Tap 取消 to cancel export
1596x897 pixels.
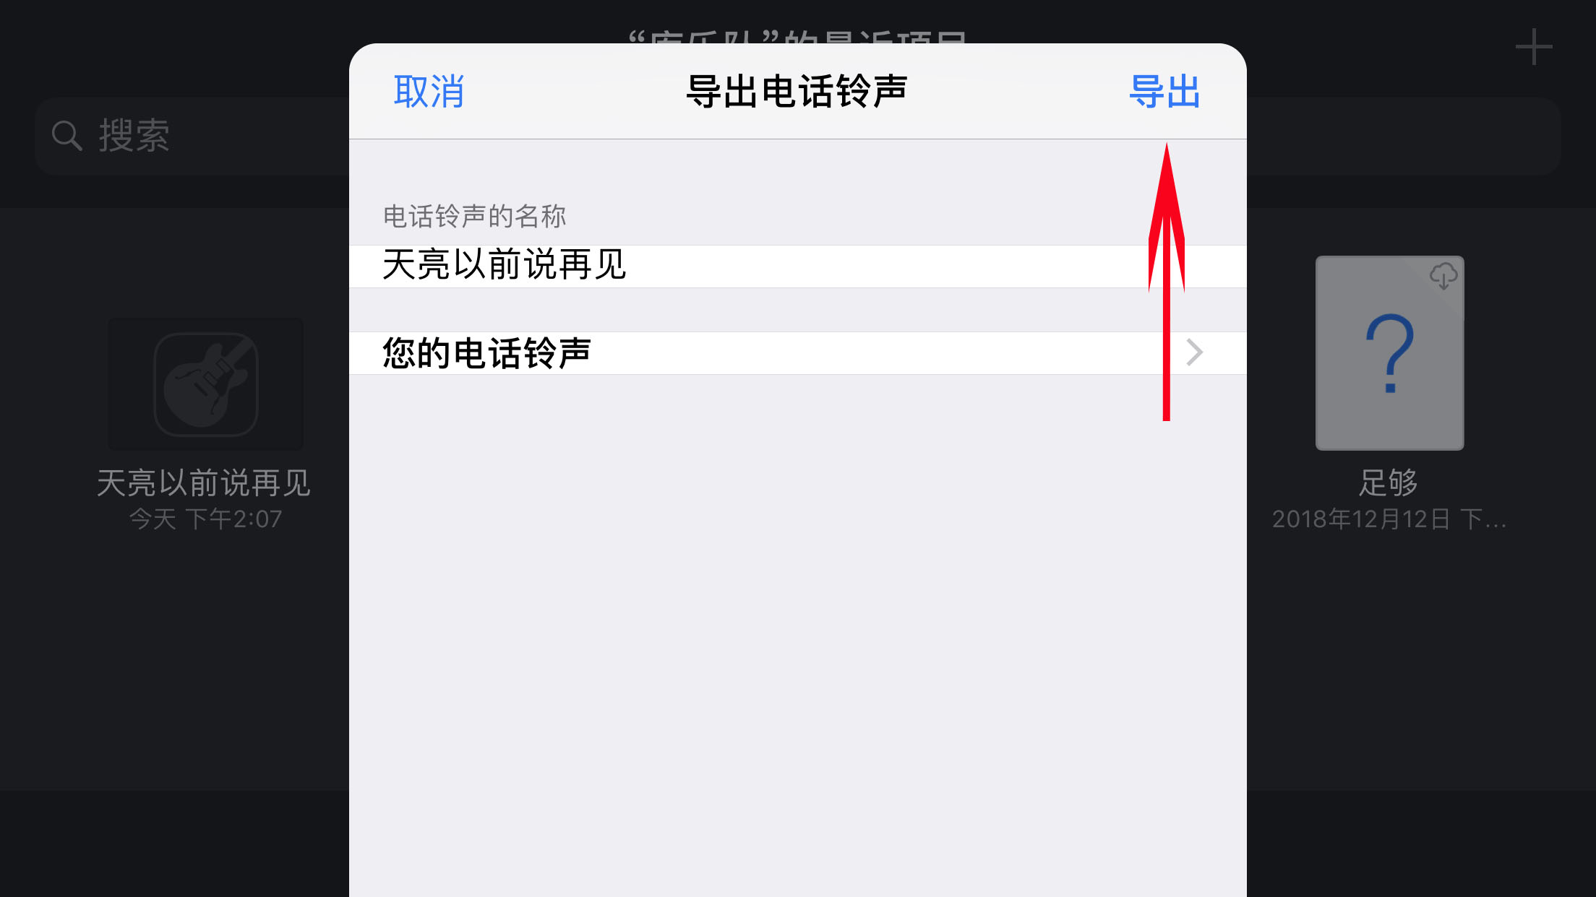[x=427, y=91]
